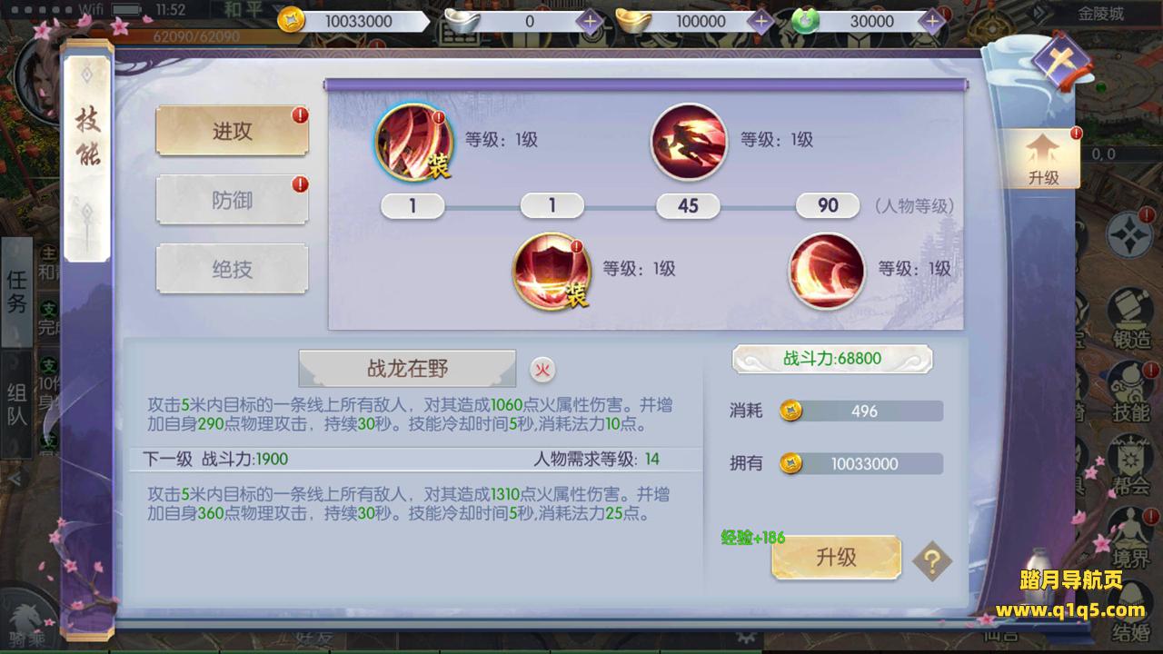
Task: Switch to 防御 skill tab
Action: (233, 200)
